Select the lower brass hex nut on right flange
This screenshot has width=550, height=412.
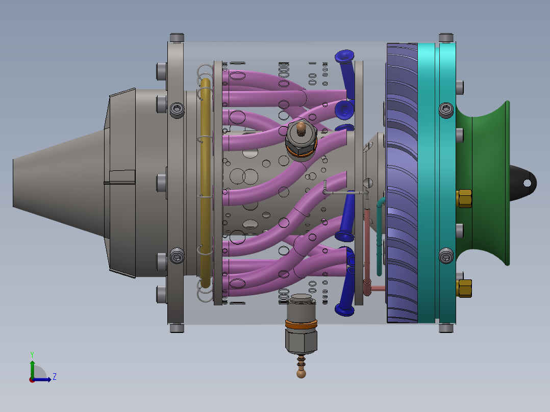464,288
